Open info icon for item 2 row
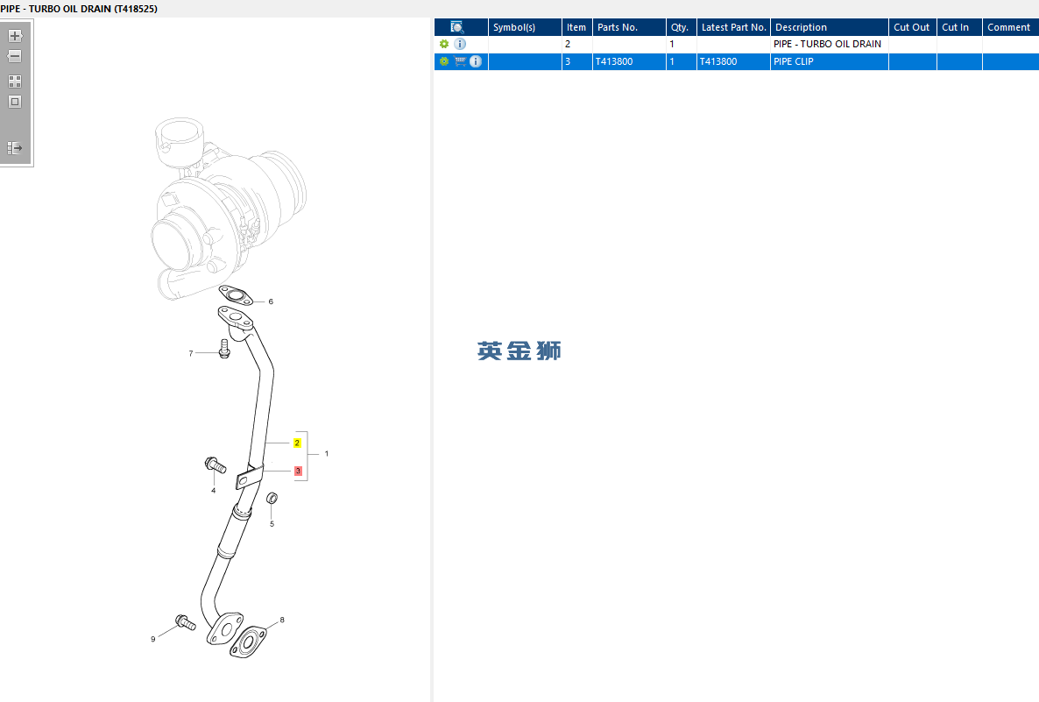 tap(460, 44)
